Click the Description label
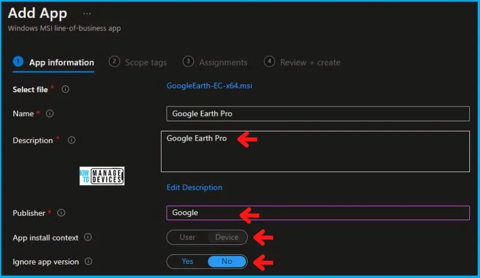Screen dimensions: 480x278 pyautogui.click(x=33, y=140)
